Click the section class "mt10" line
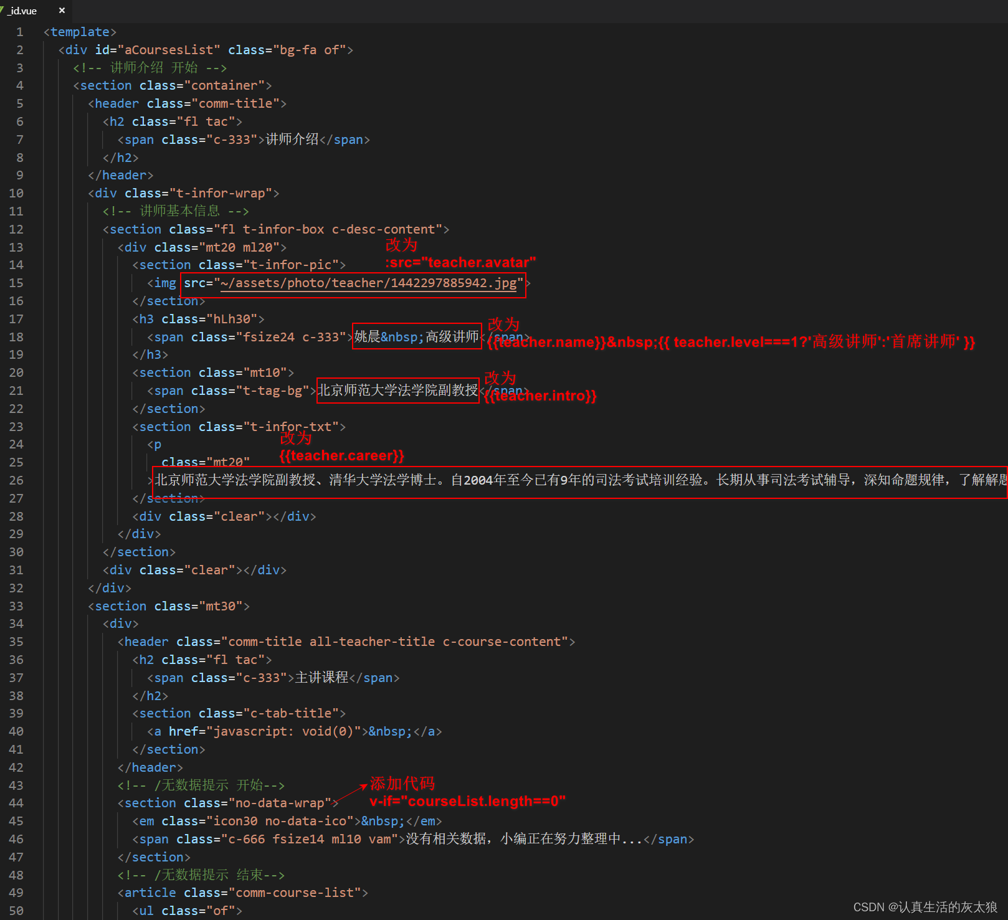 point(214,372)
